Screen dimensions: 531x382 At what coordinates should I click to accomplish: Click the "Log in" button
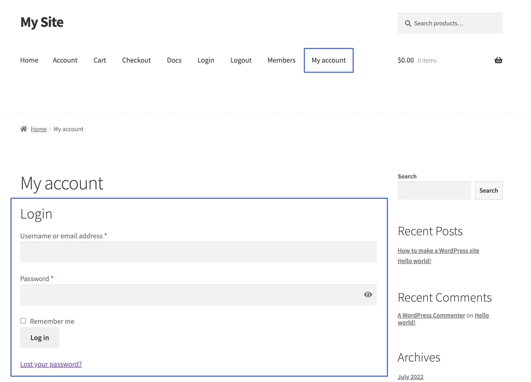pos(39,337)
